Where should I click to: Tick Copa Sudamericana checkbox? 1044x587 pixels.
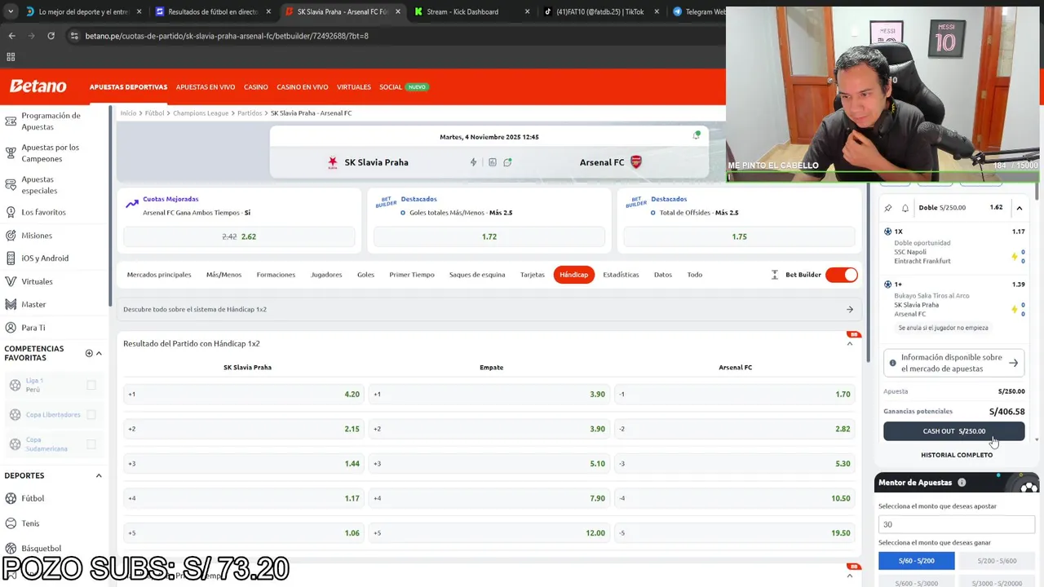pyautogui.click(x=91, y=444)
